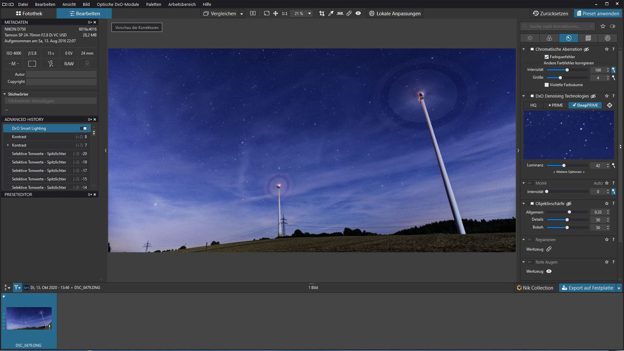Screen dimensions: 624x351
Task: Collapse the Moiré panel
Action: [524, 183]
